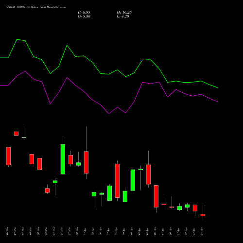
Task: Click the green candlestick above 07 Apr
Action: pos(109,193)
